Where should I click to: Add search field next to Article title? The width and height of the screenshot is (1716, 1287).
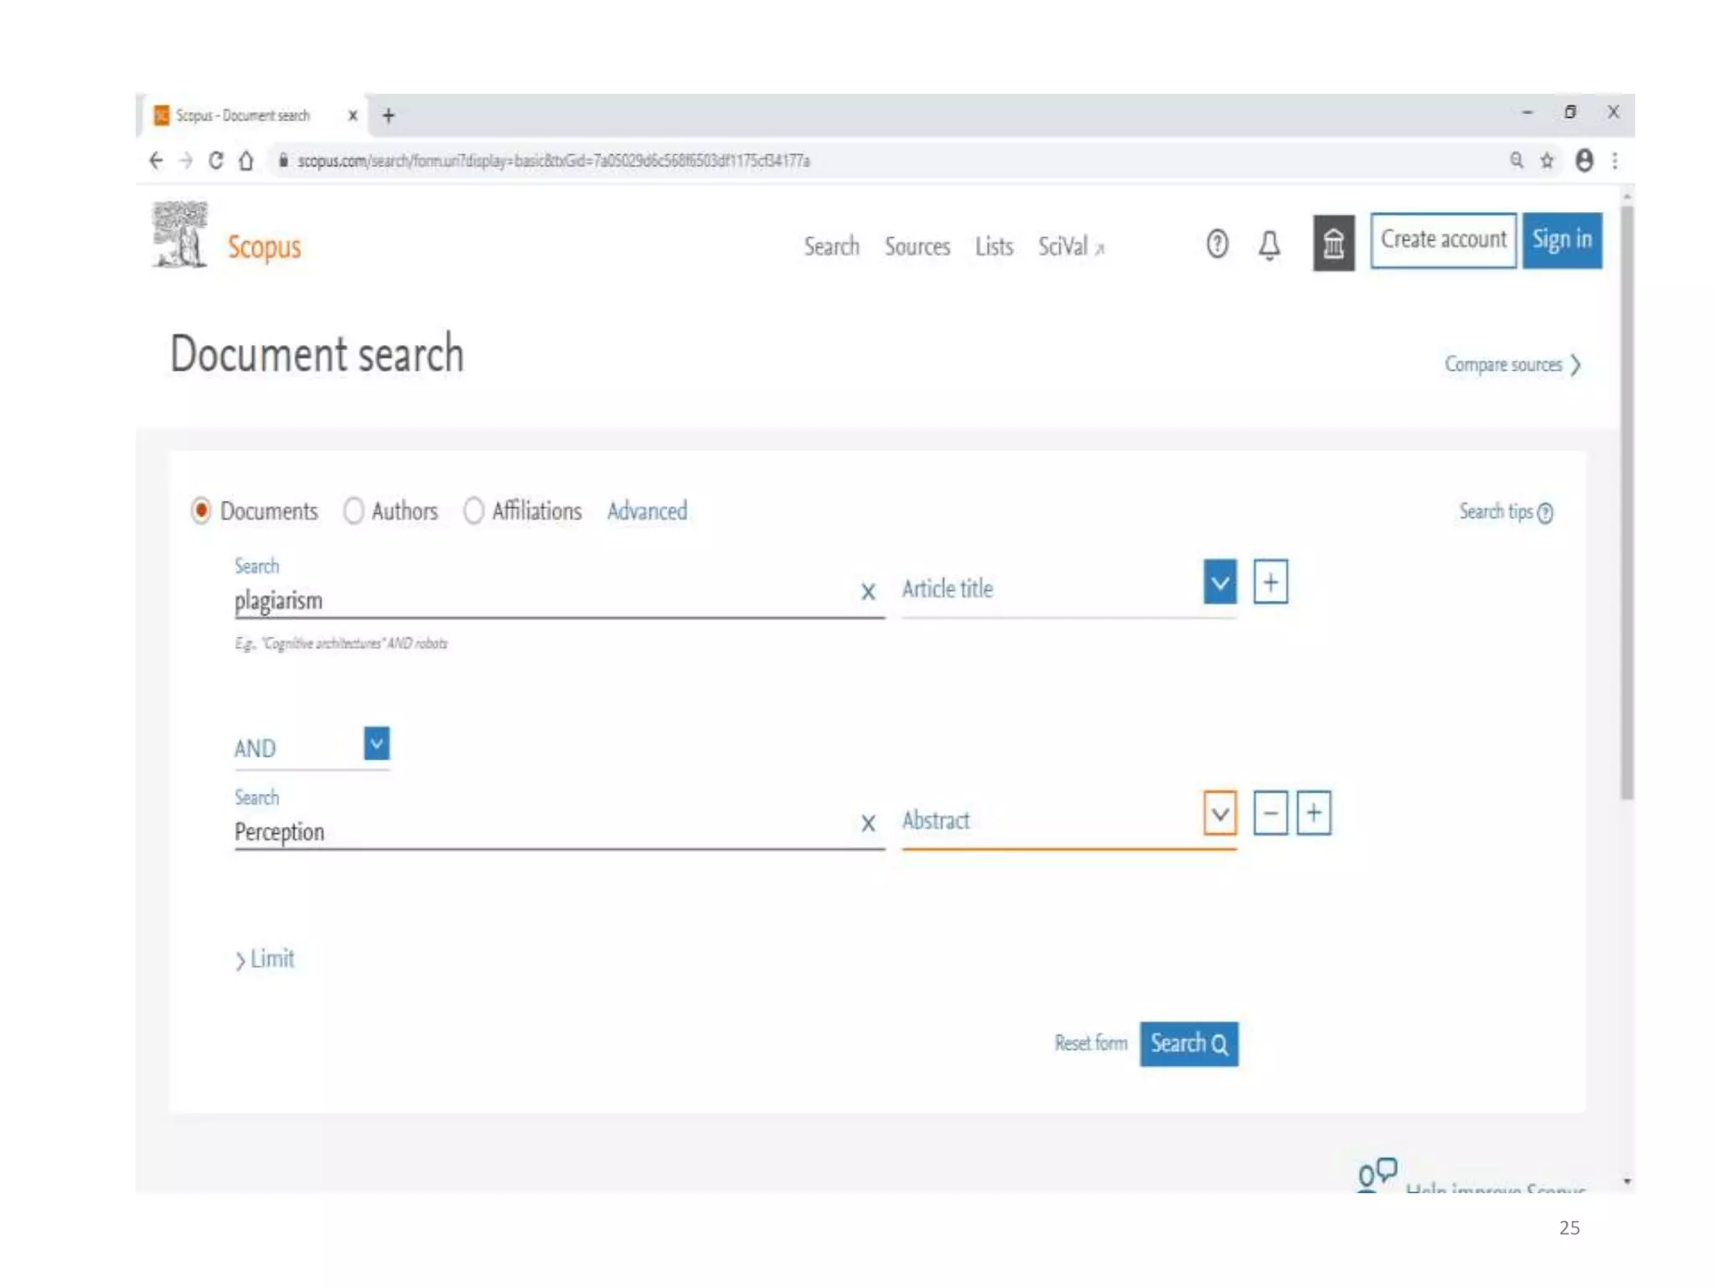coord(1270,582)
